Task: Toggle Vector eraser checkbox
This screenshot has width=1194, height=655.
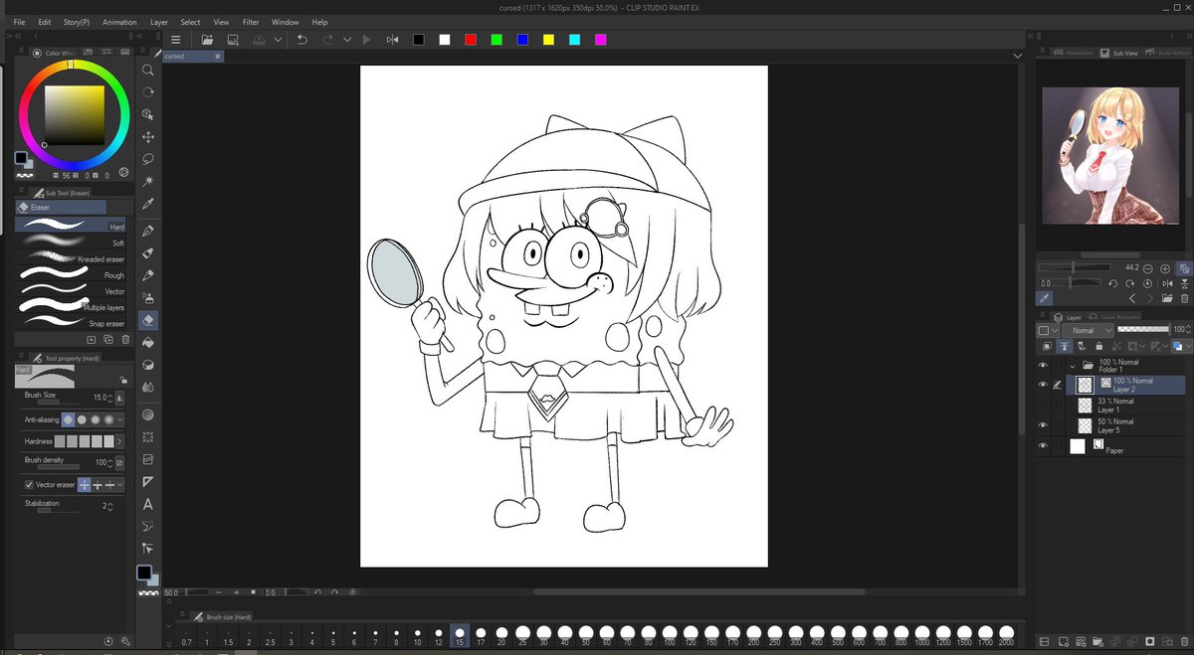Action: 29,484
